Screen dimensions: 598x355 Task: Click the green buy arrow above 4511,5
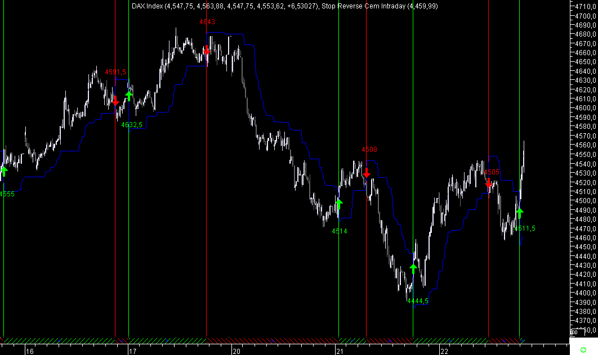click(519, 213)
